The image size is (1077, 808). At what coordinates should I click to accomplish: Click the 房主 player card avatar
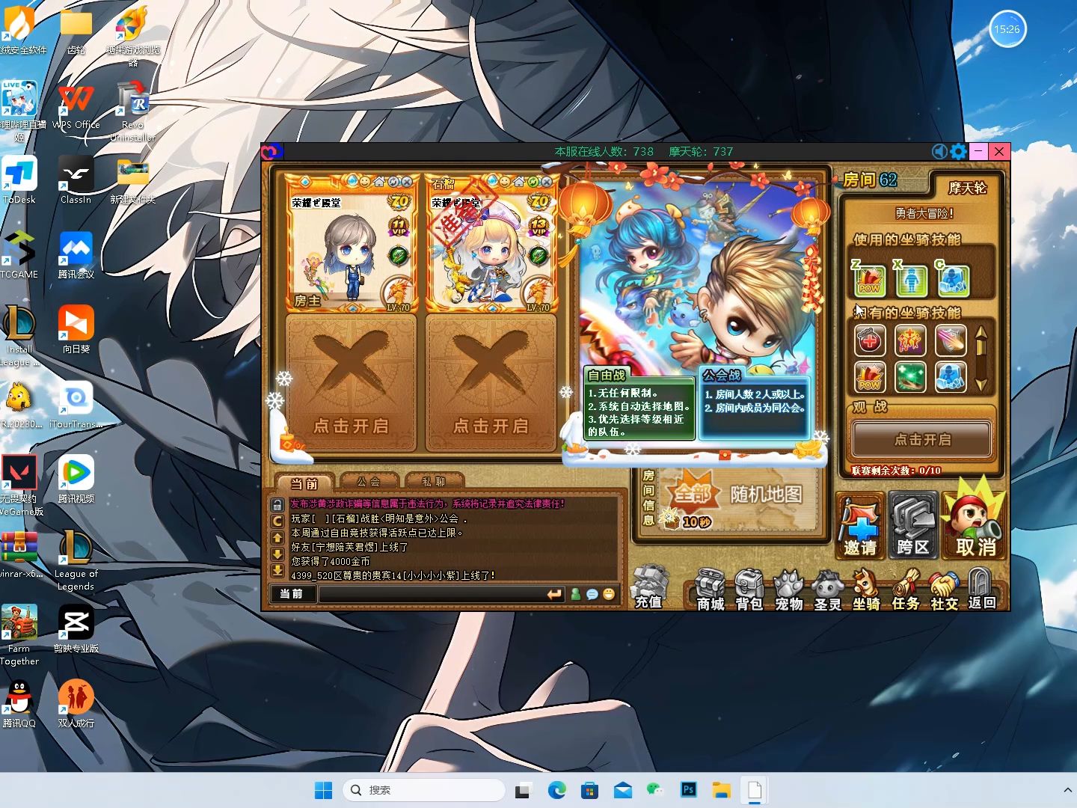point(350,254)
